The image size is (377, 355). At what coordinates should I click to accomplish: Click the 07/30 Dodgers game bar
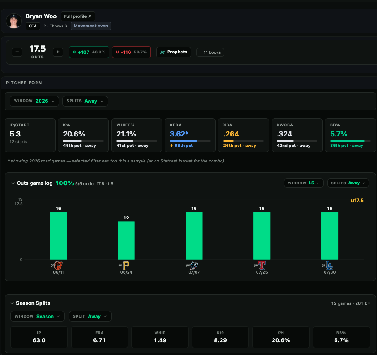[330, 235]
